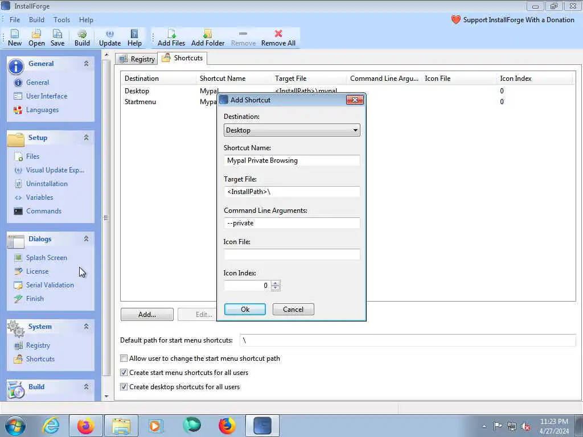The width and height of the screenshot is (583, 437).
Task: Open Visual Update Express sidebar item
Action: point(55,170)
